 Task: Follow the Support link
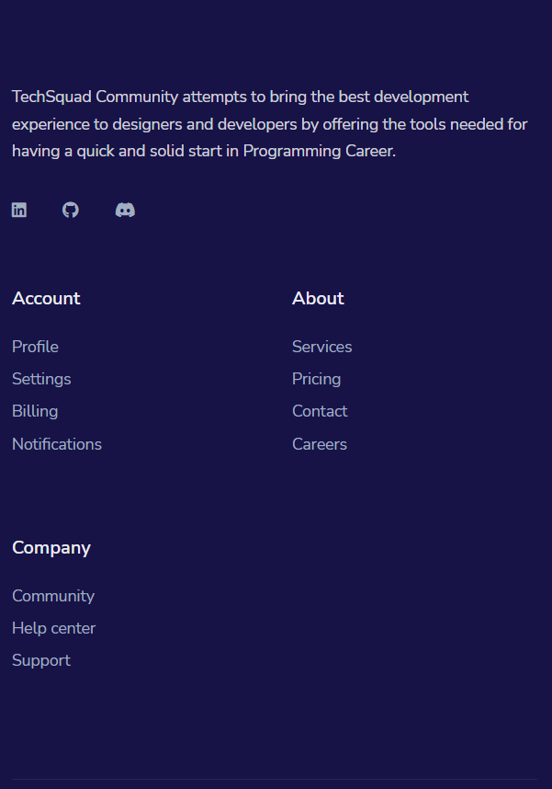41,660
